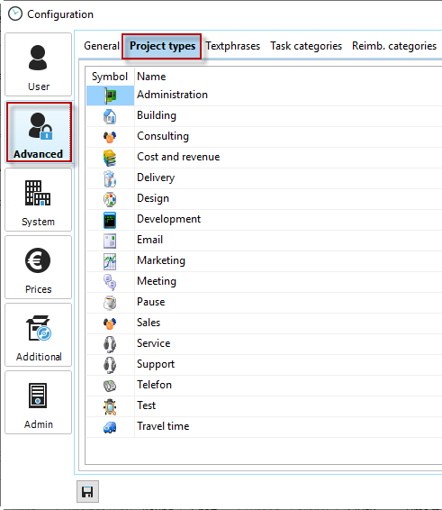Open the System configuration section
This screenshot has width=442, height=510.
[39, 200]
